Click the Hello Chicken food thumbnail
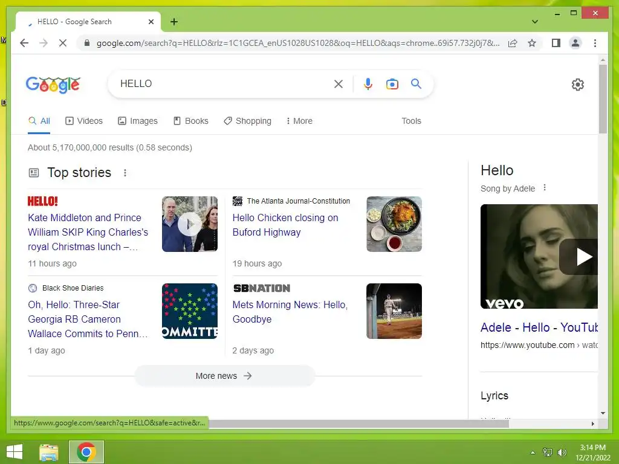This screenshot has height=464, width=619. pos(394,224)
